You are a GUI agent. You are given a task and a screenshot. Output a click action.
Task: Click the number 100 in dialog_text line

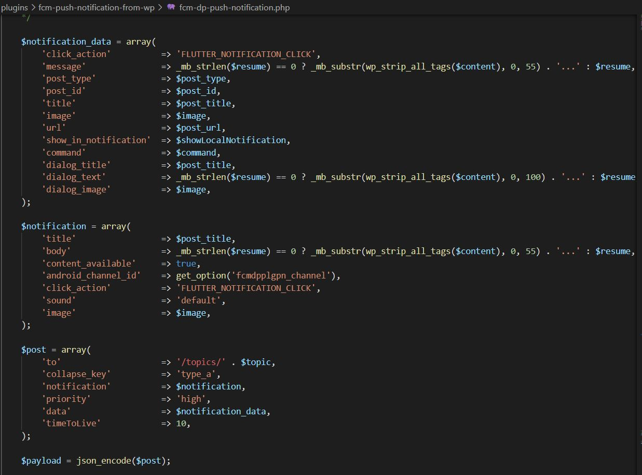pyautogui.click(x=533, y=177)
